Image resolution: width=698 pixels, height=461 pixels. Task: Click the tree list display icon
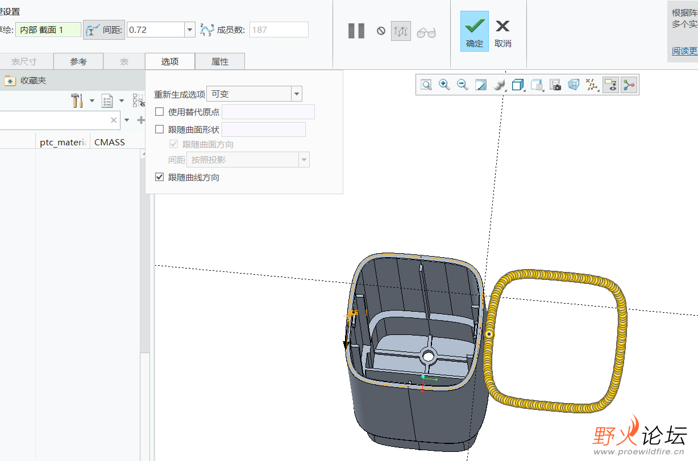107,101
